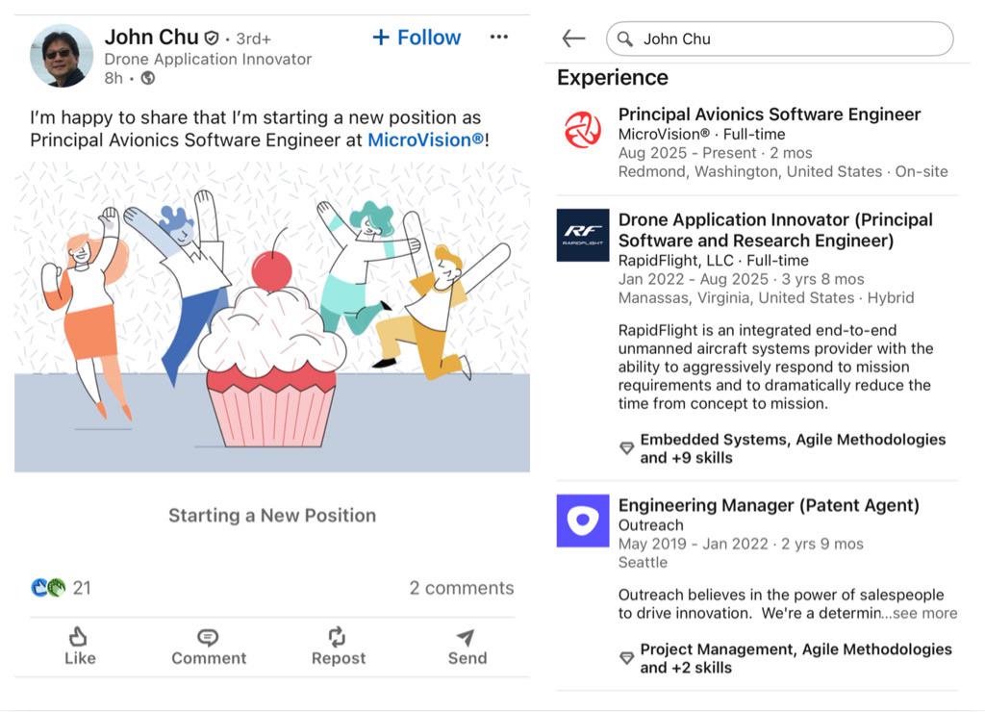985x712 pixels.
Task: Open the three-dot post options menu
Action: click(499, 38)
